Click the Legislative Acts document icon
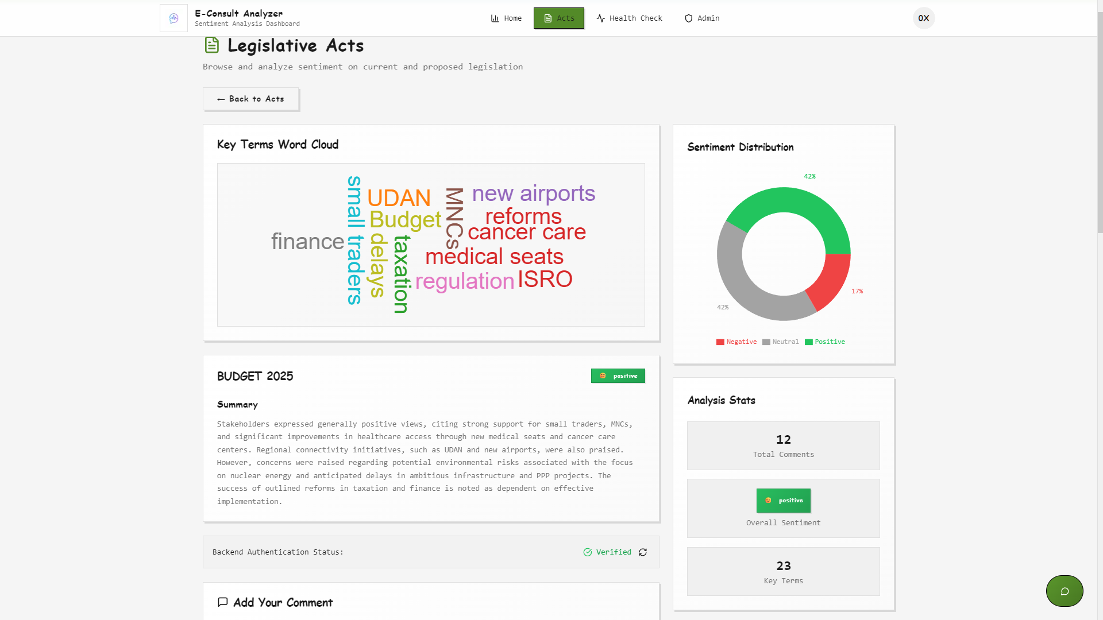1103x620 pixels. pyautogui.click(x=211, y=45)
